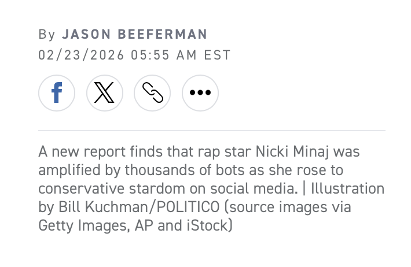Click the "Getty Images, AP and iStock" text
The width and height of the screenshot is (411, 267).
(134, 225)
